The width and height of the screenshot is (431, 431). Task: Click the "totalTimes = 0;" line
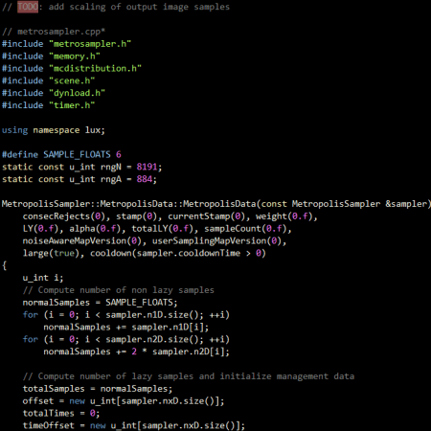(61, 414)
